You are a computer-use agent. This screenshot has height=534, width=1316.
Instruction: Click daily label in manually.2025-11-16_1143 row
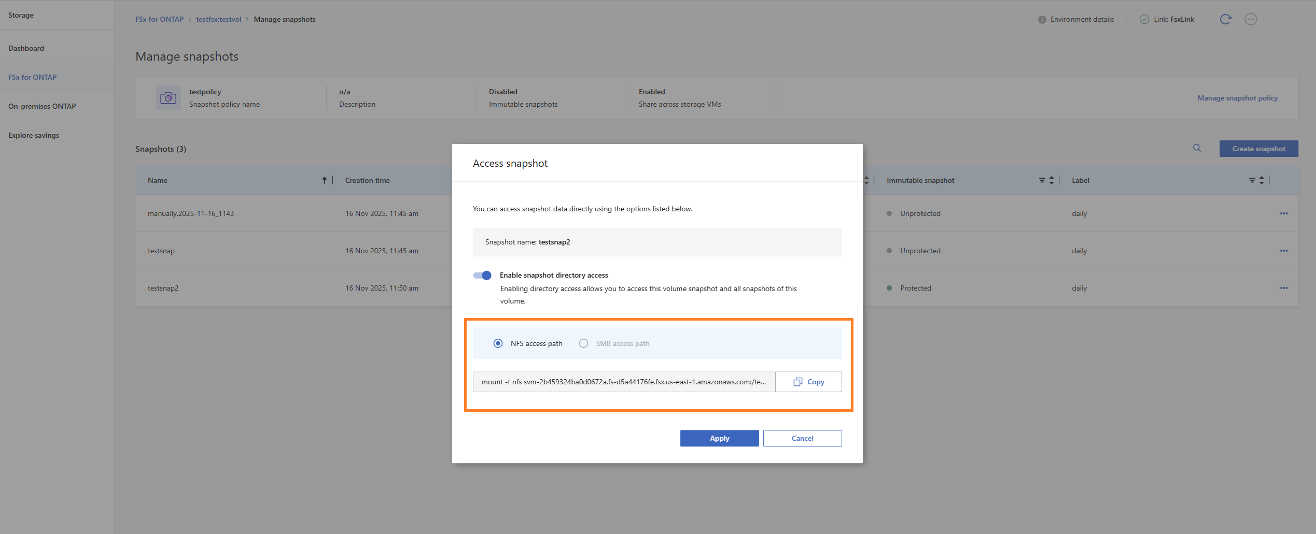tap(1079, 213)
